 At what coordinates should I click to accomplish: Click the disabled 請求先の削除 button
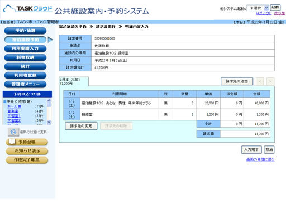click(x=116, y=126)
